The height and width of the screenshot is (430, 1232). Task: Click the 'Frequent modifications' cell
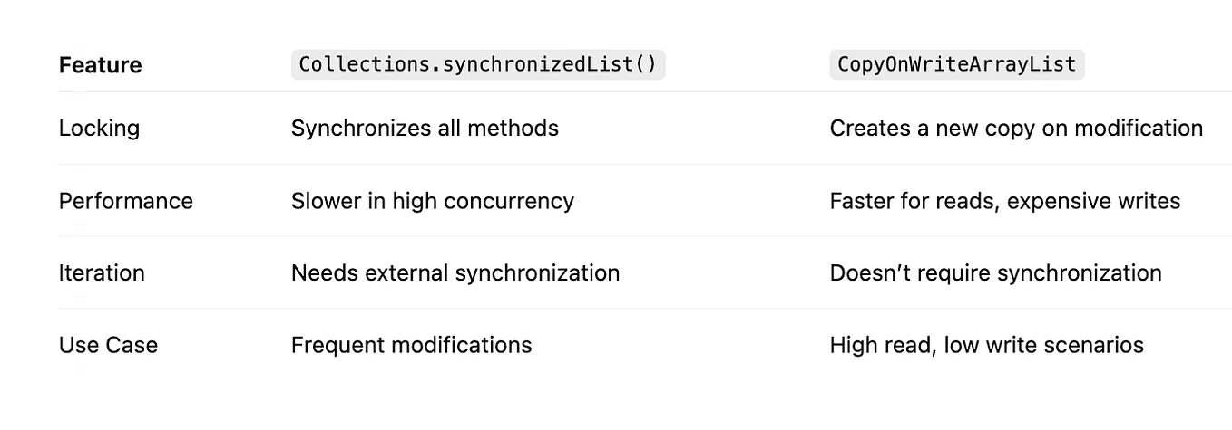[411, 346]
